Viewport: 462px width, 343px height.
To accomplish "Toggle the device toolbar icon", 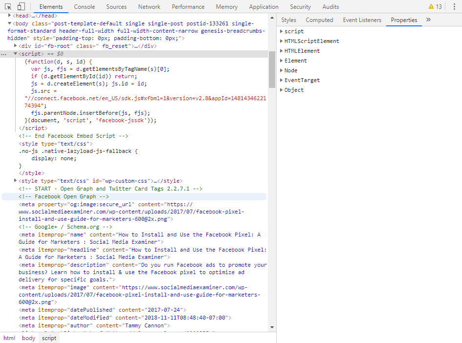I will (x=21, y=6).
